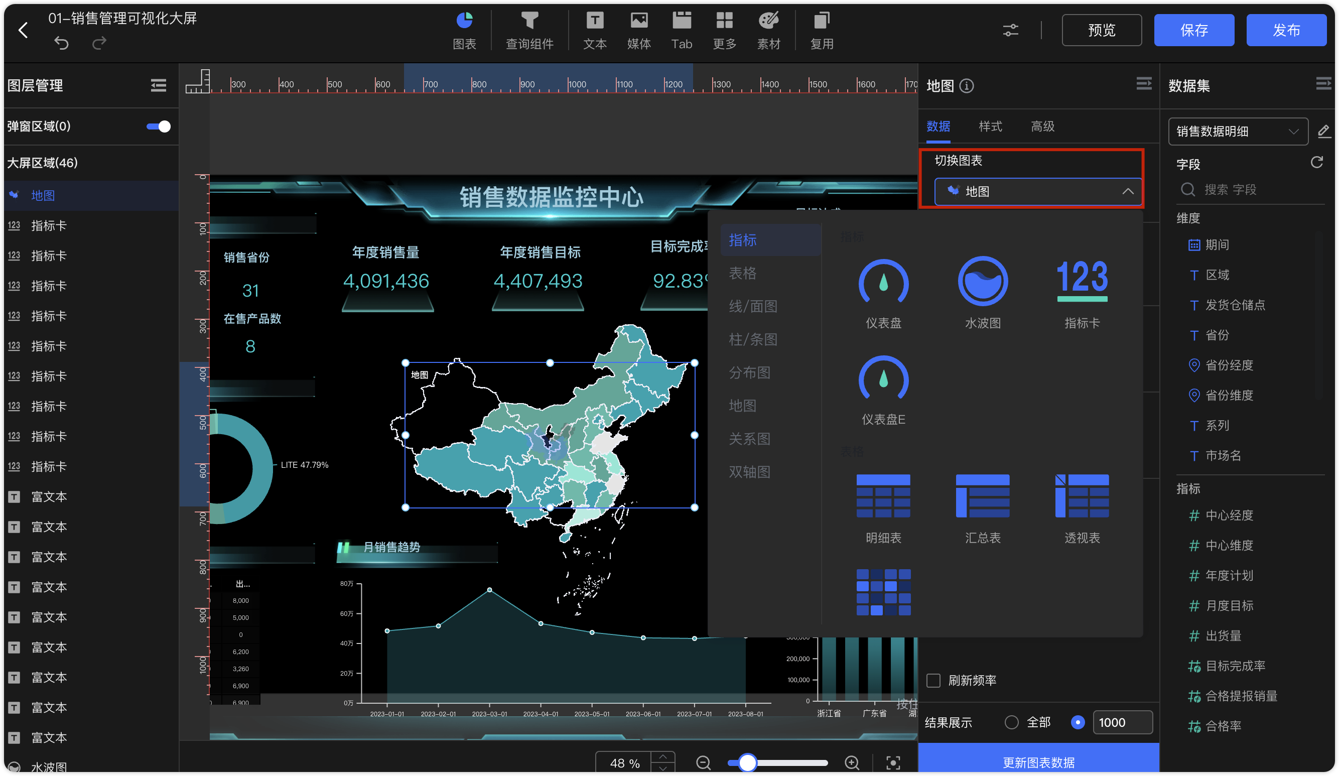1339x776 pixels.
Task: Switch to the 样式 tab
Action: 990,126
